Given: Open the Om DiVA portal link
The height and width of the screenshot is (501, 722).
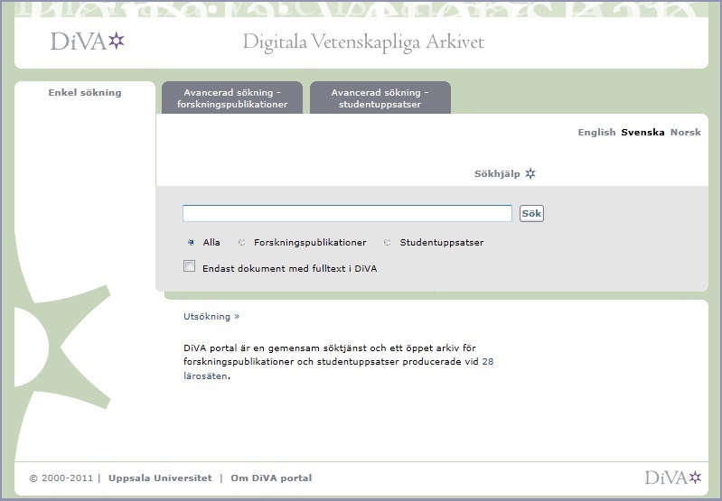Looking at the screenshot, I should [271, 478].
